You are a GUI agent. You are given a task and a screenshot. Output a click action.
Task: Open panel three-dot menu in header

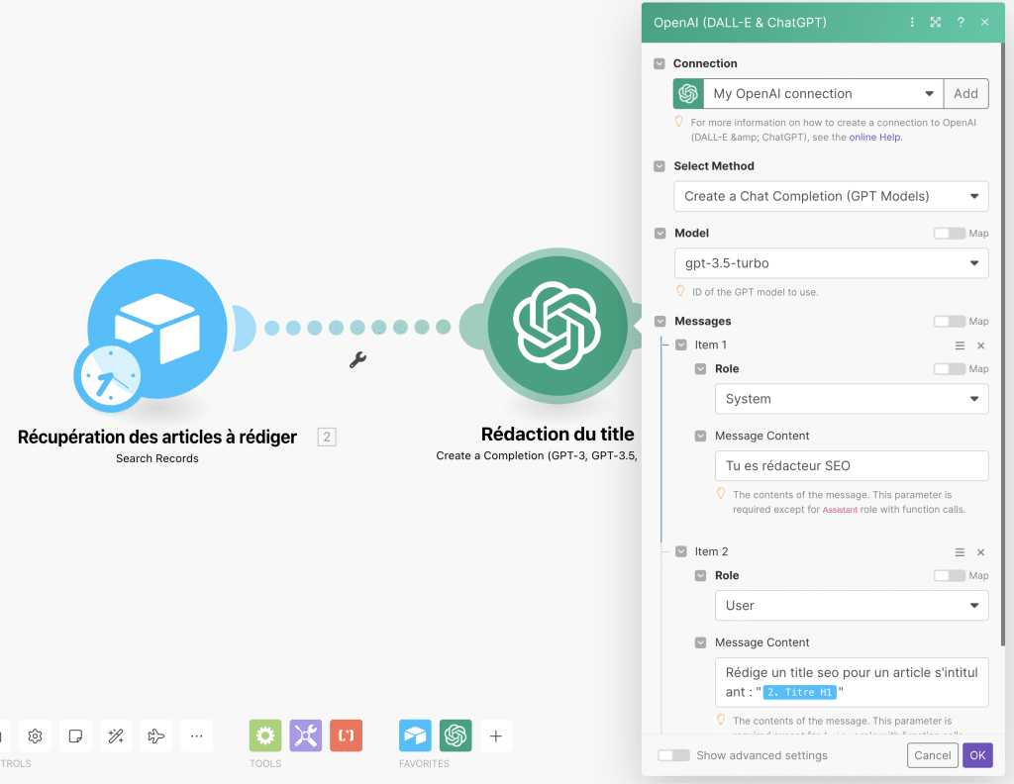[912, 22]
